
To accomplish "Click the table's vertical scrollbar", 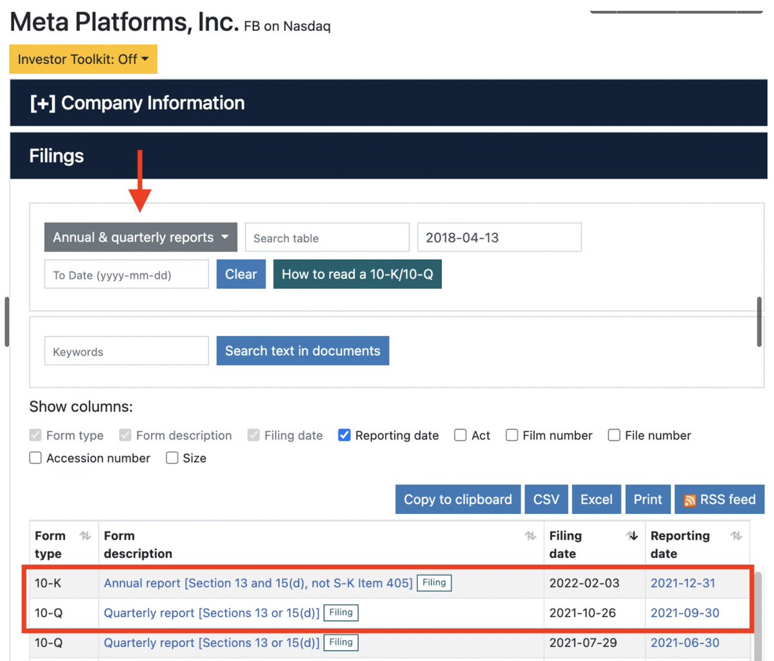I will click(x=758, y=615).
